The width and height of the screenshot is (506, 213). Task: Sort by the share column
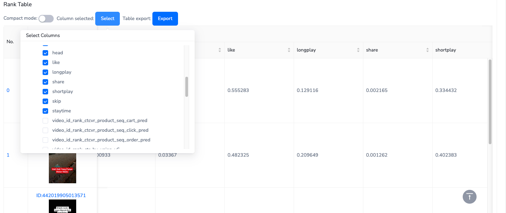pyautogui.click(x=427, y=50)
